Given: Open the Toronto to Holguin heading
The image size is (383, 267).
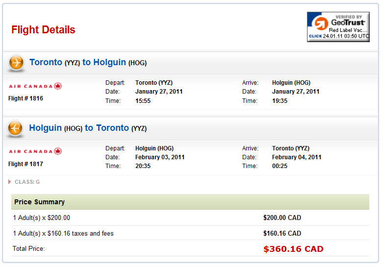Looking at the screenshot, I should point(88,63).
